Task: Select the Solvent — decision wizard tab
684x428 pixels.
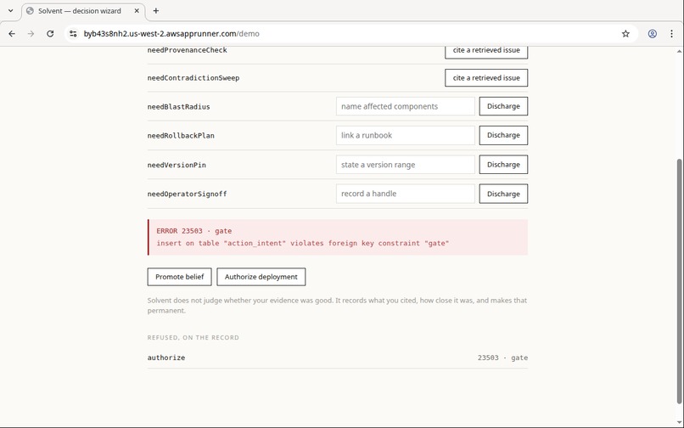Action: pyautogui.click(x=83, y=11)
